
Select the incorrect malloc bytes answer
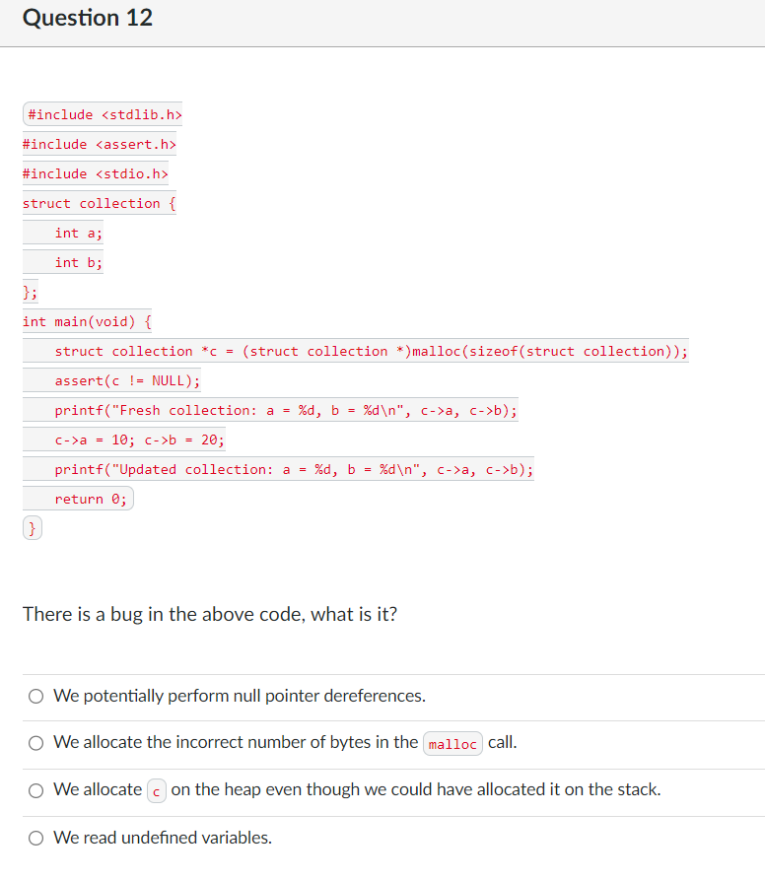tap(35, 742)
